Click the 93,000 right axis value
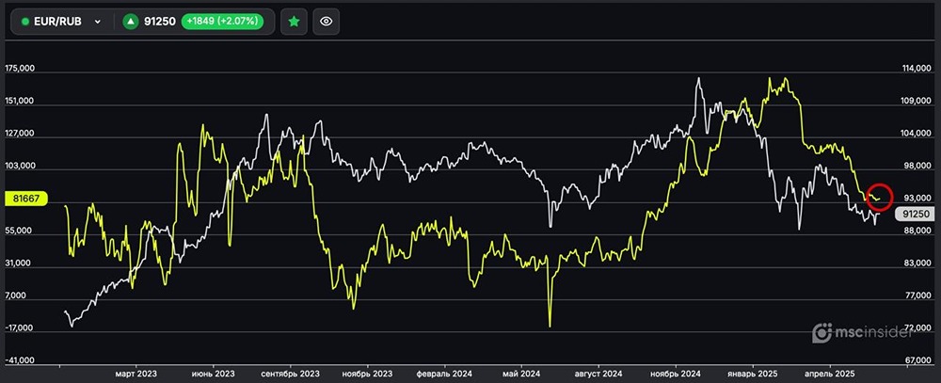 [917, 199]
